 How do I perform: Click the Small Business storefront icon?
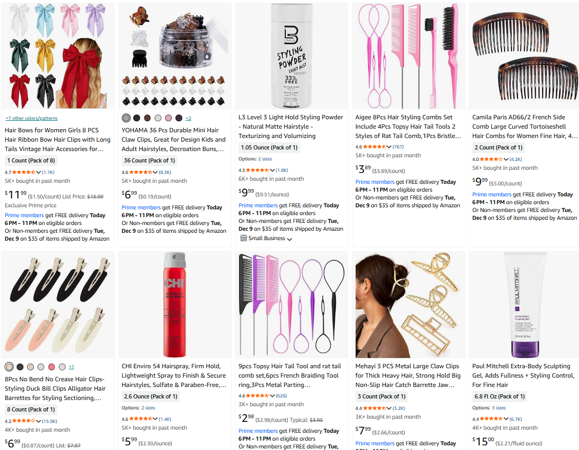(x=243, y=239)
